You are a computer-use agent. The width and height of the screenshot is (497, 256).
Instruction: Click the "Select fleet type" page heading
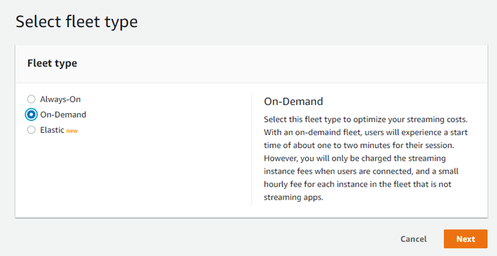pyautogui.click(x=76, y=22)
